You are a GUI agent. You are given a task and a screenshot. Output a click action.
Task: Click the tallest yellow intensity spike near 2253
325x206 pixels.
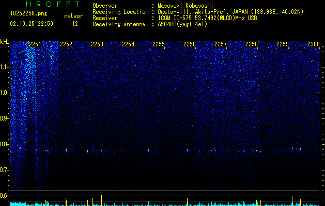[x=101, y=200]
